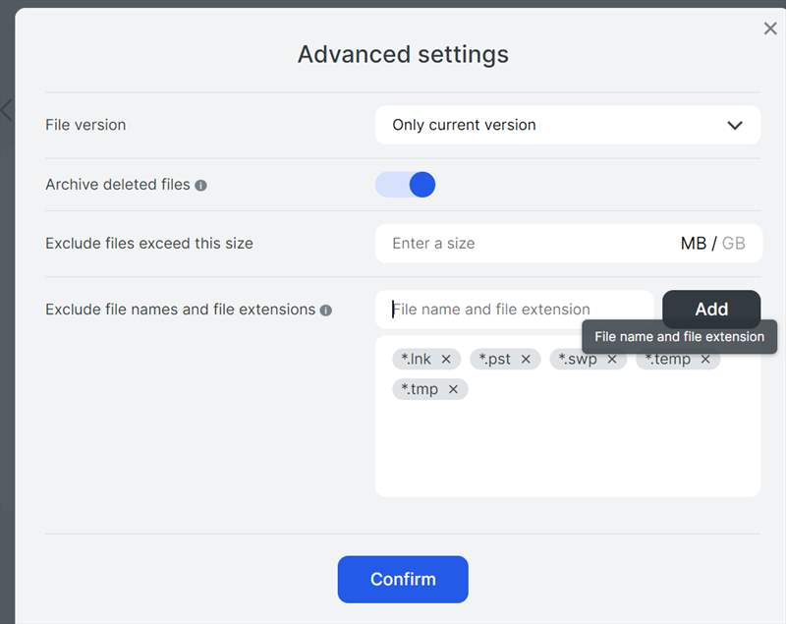Remove the *.swp exclusion tag
Screen dimensions: 786x624
(x=612, y=360)
